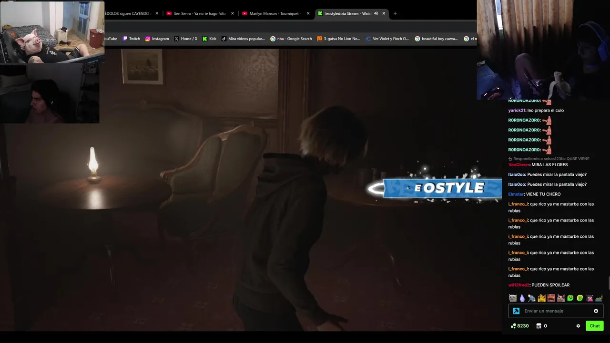Click username yarick21 in chat
The height and width of the screenshot is (343, 610).
(517, 111)
